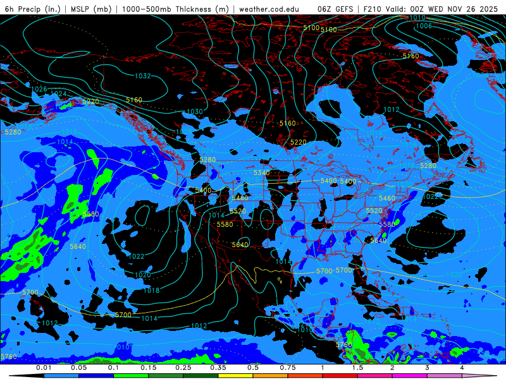Click the '06Z GEFS' model run text
Image resolution: width=506 pixels, height=379 pixels.
(336, 9)
